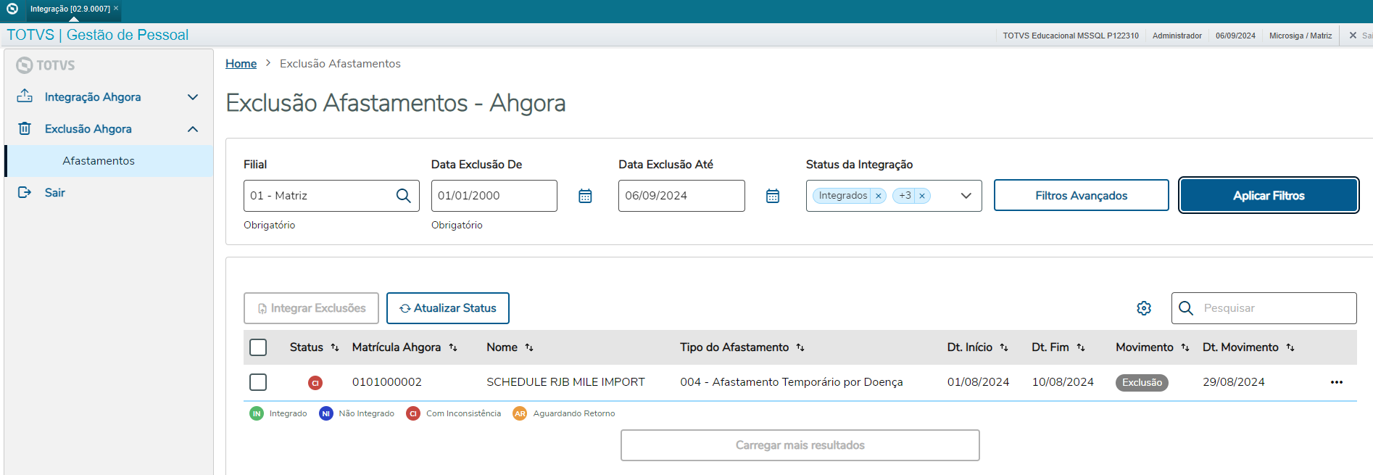Open calendar picker for Data Exclusão De
The height and width of the screenshot is (475, 1373).
click(x=585, y=196)
